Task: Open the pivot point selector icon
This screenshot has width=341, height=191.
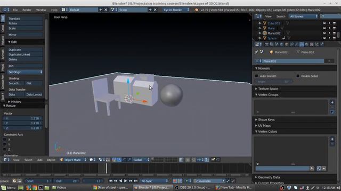Action: [x=101, y=160]
